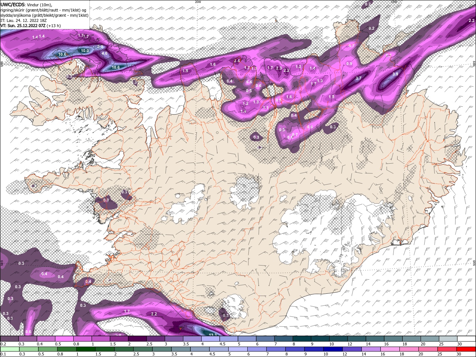Click the '2.3' precipitation value in the north
This screenshot has height=357, width=476.
coord(279,68)
